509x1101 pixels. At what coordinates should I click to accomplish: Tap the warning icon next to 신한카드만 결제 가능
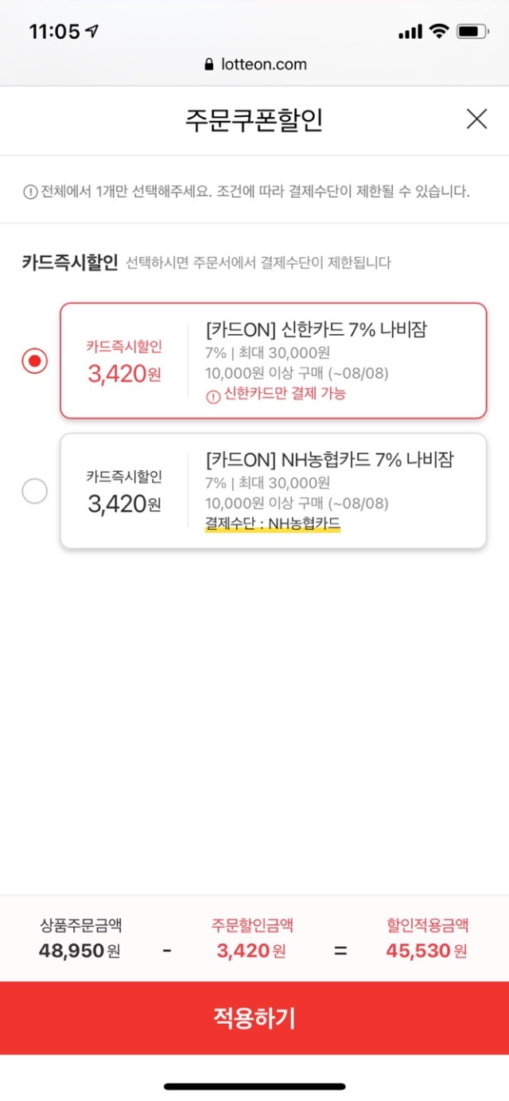point(212,395)
